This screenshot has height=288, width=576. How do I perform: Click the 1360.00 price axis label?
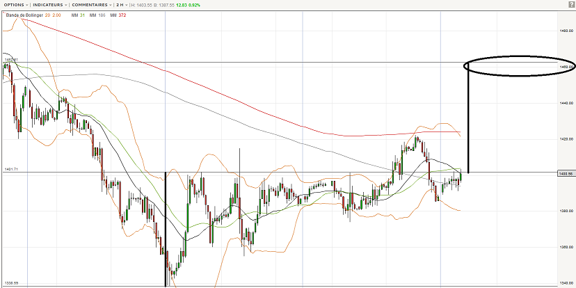pos(565,247)
